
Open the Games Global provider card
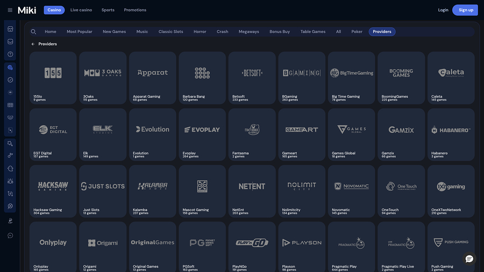[351, 134]
